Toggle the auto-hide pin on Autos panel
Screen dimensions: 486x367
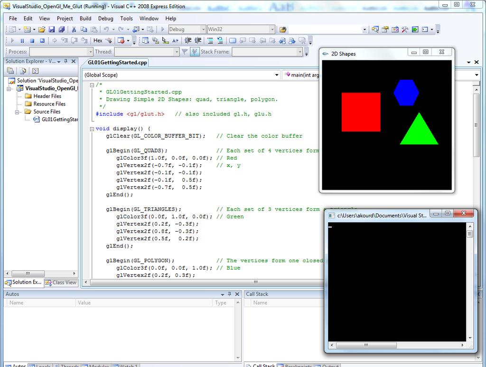pos(229,294)
